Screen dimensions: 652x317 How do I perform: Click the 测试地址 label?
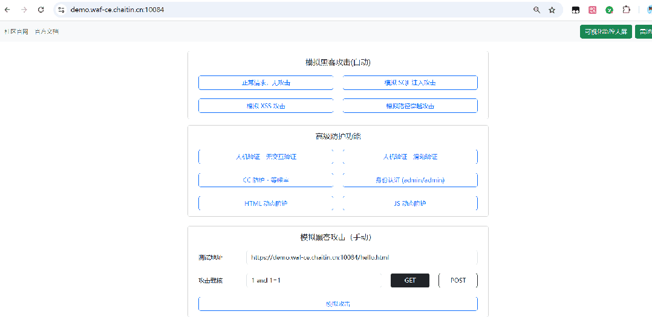[210, 257]
